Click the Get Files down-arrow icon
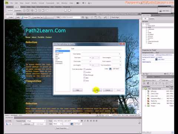This screenshot has height=134, width=178. tap(153, 83)
